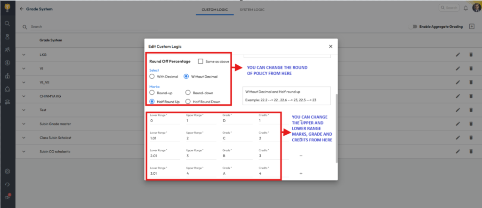The image size is (482, 208).
Task: Switch to the SYSTEM LOGIC tab
Action: click(x=252, y=9)
